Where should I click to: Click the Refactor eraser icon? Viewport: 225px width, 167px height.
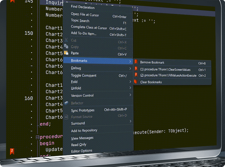[x=66, y=103]
